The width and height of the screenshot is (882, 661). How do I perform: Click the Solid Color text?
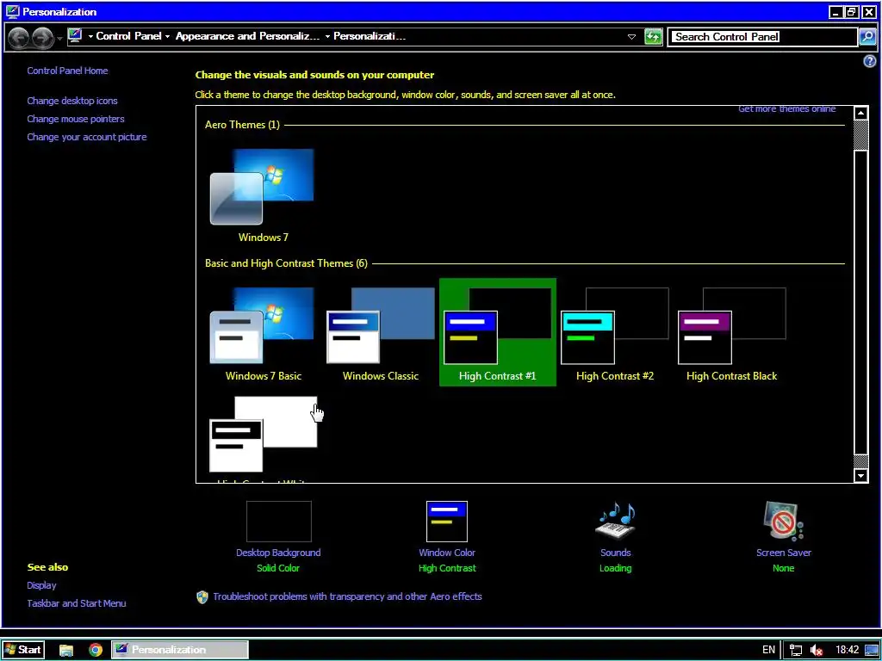point(278,568)
